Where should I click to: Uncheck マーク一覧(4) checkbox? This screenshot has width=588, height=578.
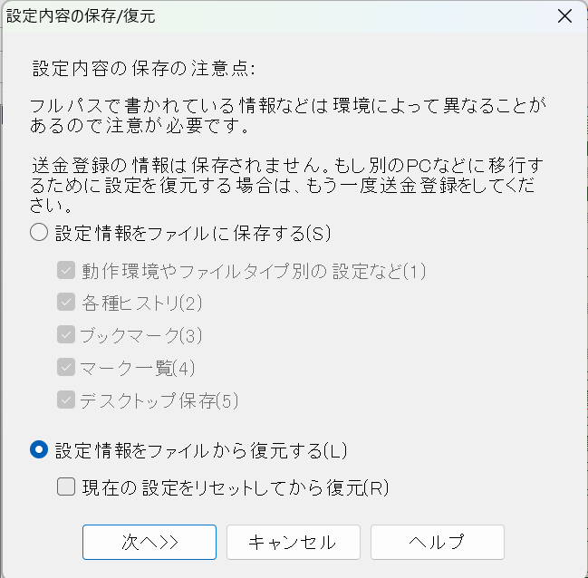pyautogui.click(x=66, y=368)
